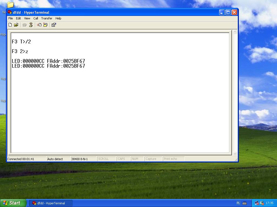
Task: Click the folder icon on the desktop
Action: 11,4
